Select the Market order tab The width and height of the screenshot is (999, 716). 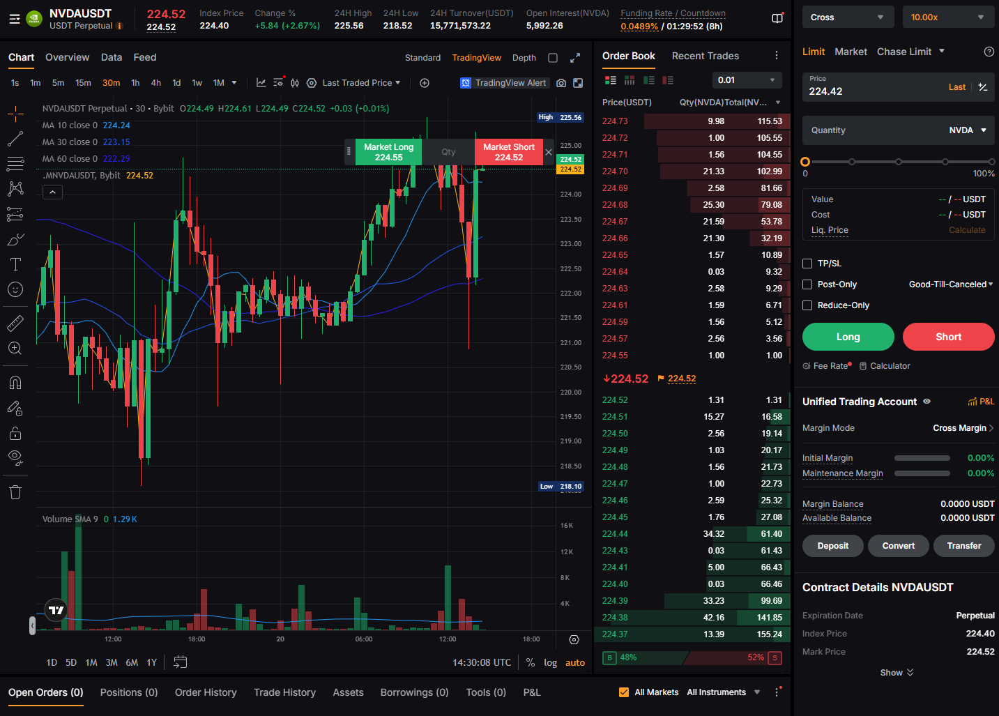[851, 52]
